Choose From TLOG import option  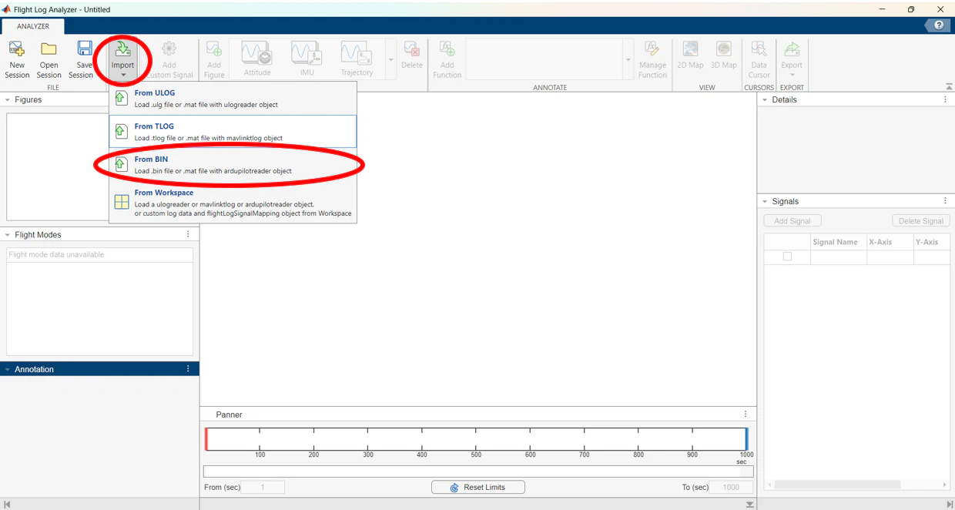click(233, 132)
